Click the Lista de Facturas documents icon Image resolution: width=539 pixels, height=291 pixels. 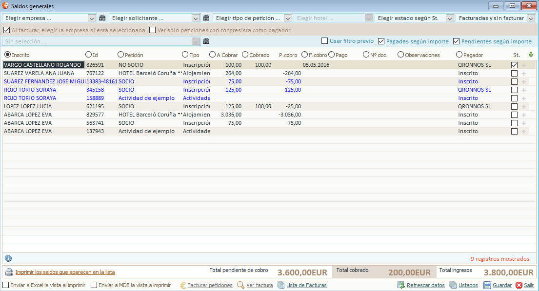(x=281, y=285)
